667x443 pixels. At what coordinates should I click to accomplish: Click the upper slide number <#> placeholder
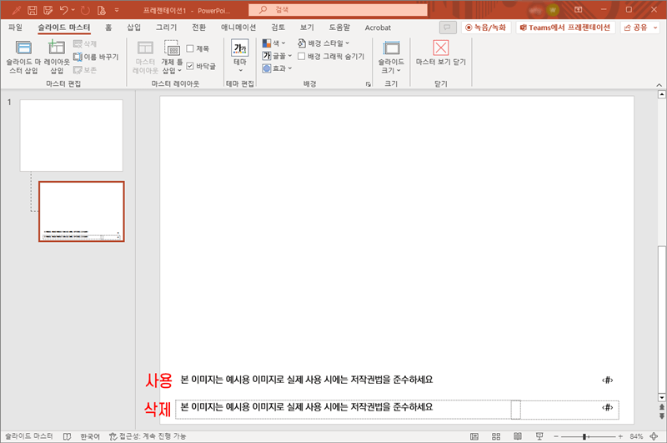tap(608, 380)
